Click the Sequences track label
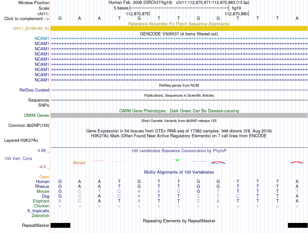This screenshot has width=308, height=233. tap(39, 100)
